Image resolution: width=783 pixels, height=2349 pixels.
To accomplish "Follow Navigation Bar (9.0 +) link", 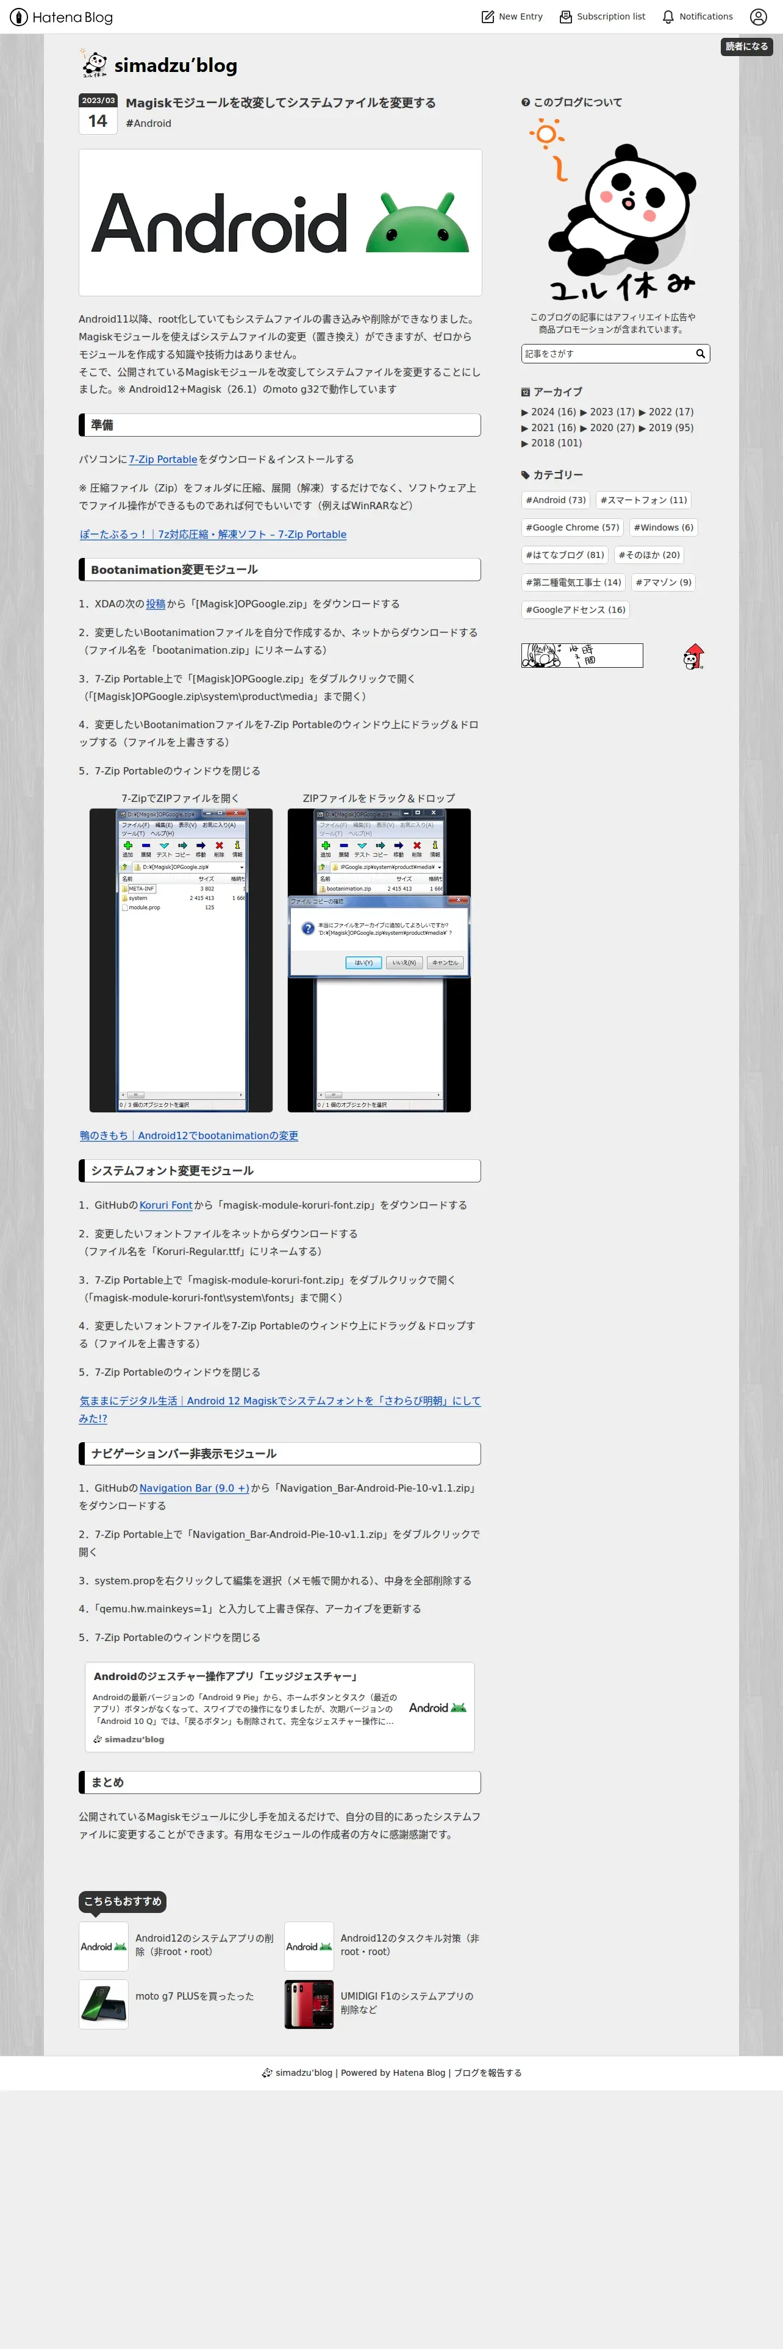I will tap(194, 1487).
